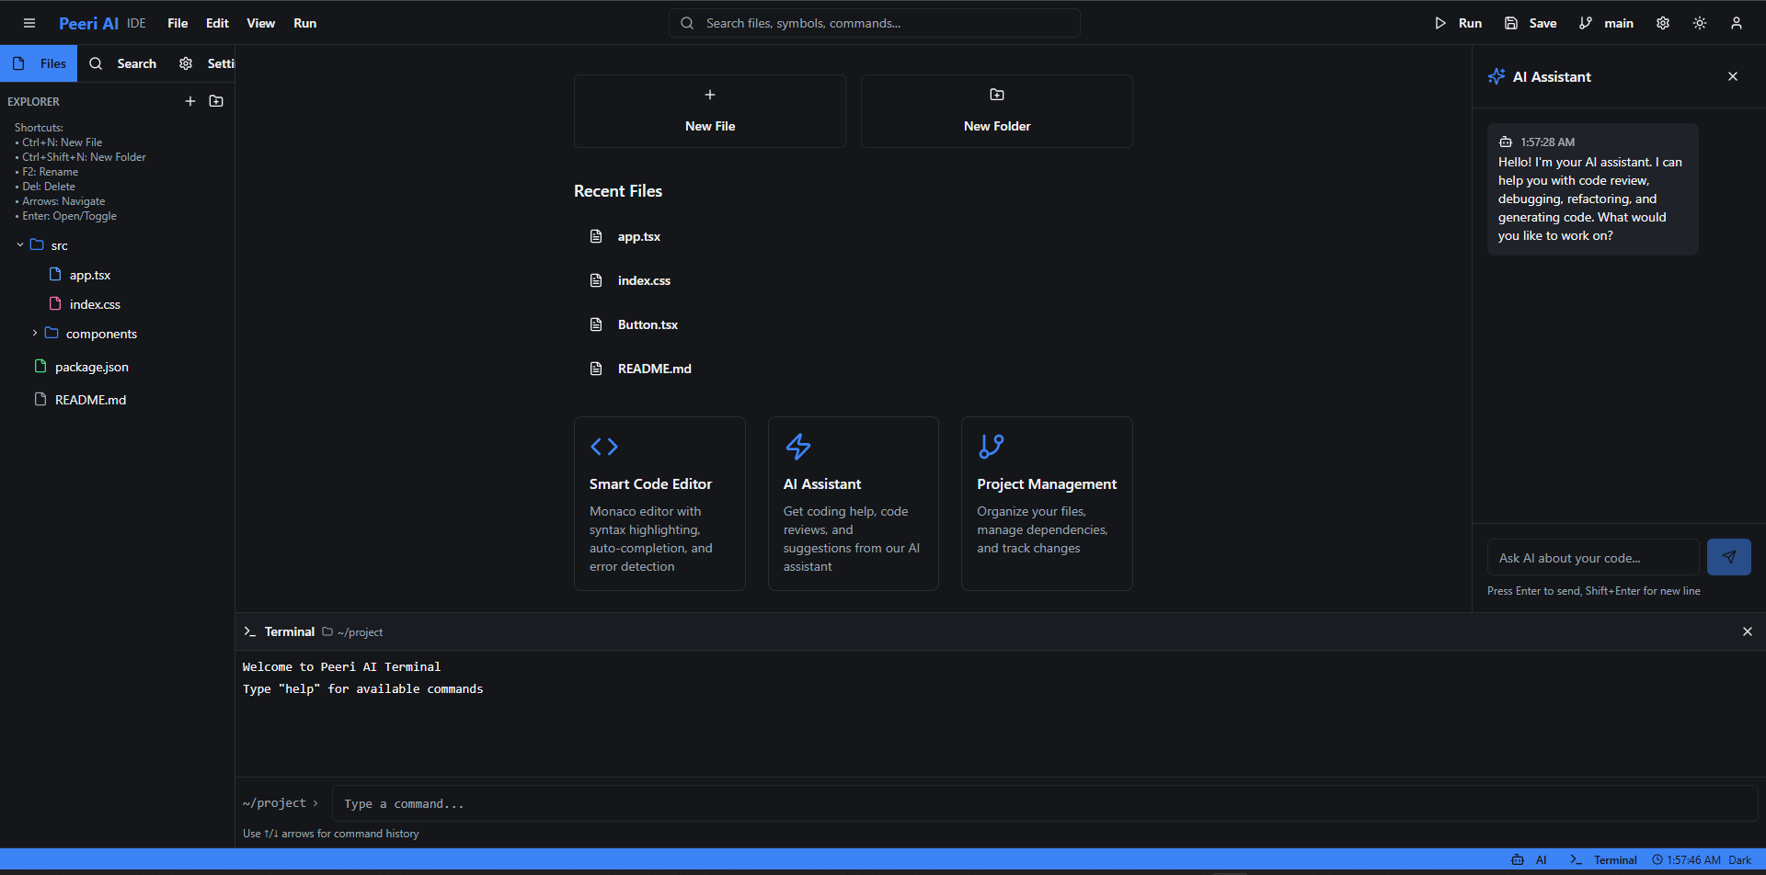Expand the components folder

(35, 334)
